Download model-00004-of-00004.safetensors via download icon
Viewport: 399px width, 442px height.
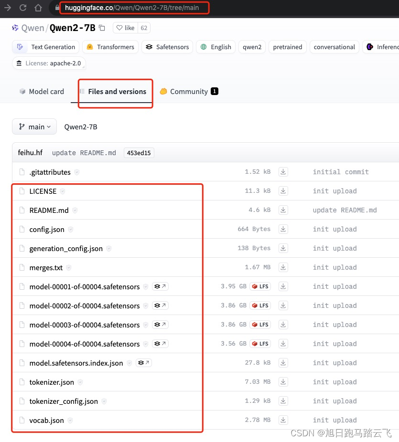point(283,344)
